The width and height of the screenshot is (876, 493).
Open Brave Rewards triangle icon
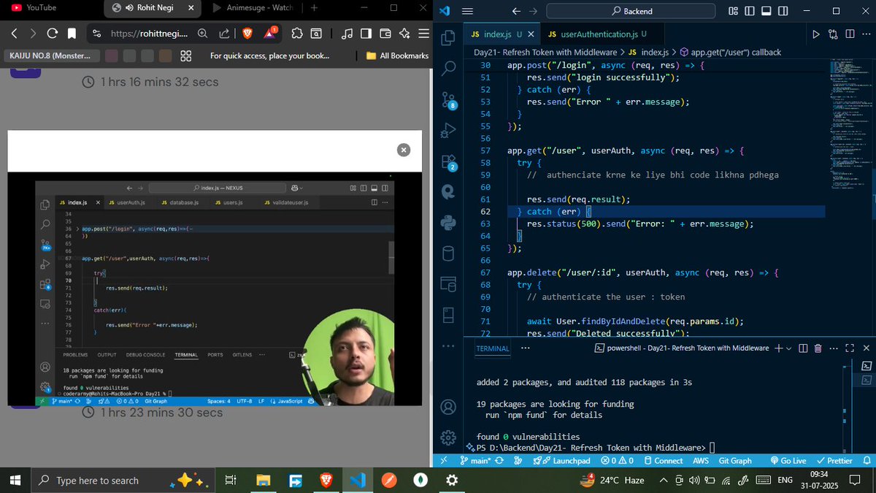point(270,33)
